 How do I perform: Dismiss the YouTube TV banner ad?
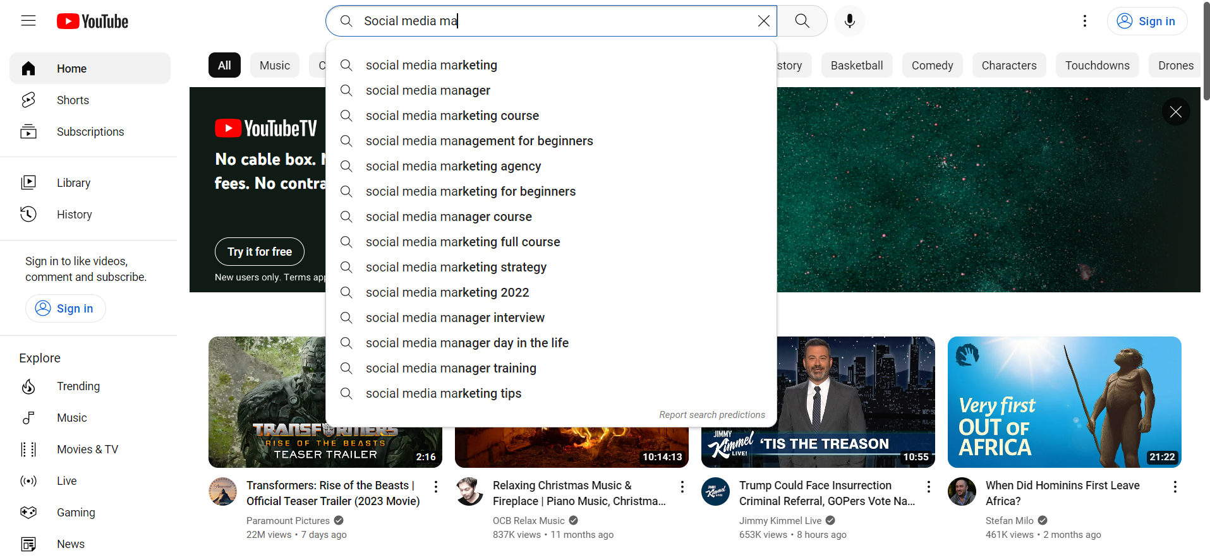click(x=1175, y=112)
